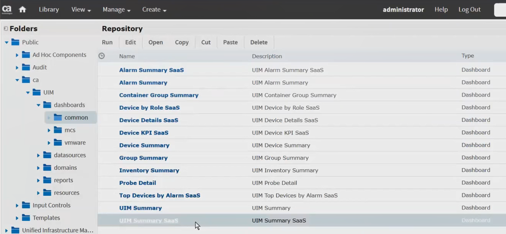Click the Templates folder icon

click(26, 218)
